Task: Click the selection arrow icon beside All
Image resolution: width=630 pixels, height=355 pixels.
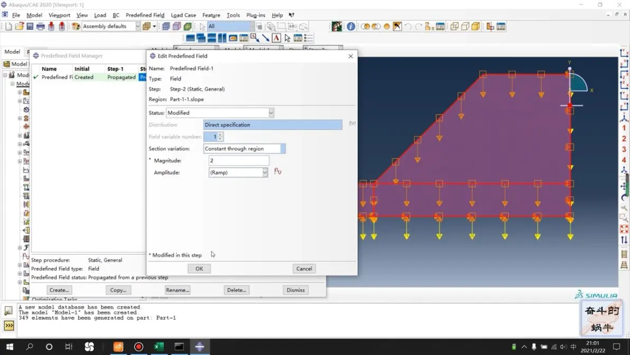Action: [202, 26]
